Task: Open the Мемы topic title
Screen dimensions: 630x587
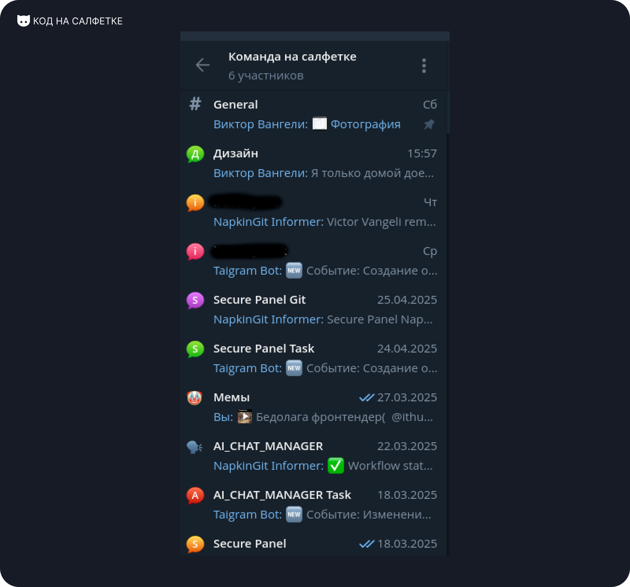Action: tap(232, 397)
